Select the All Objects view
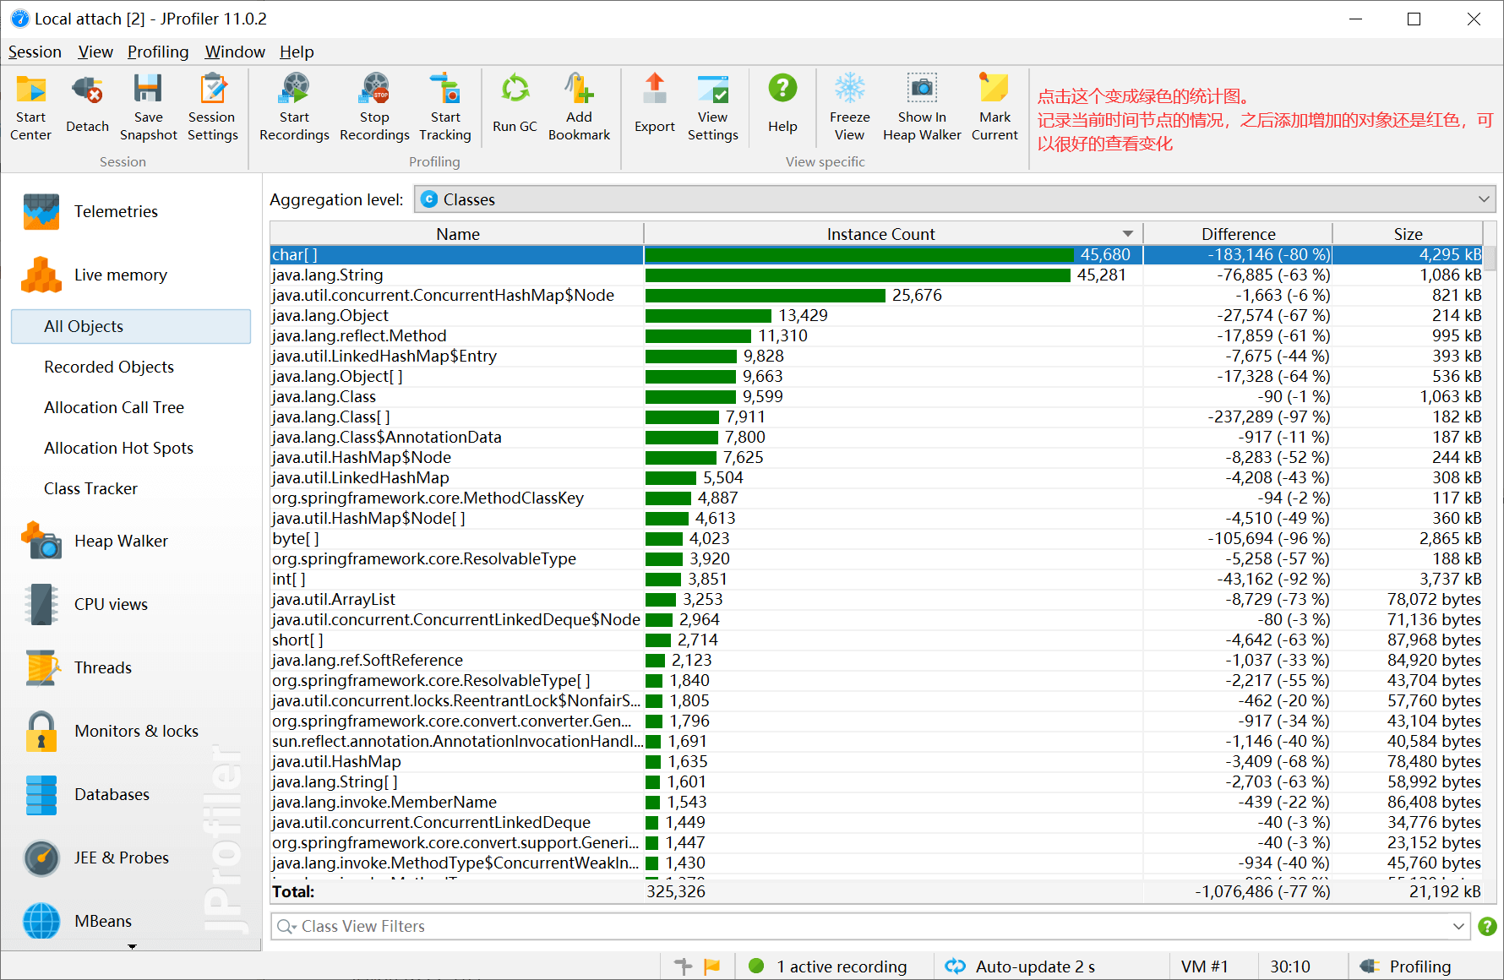1504x980 pixels. pyautogui.click(x=131, y=326)
